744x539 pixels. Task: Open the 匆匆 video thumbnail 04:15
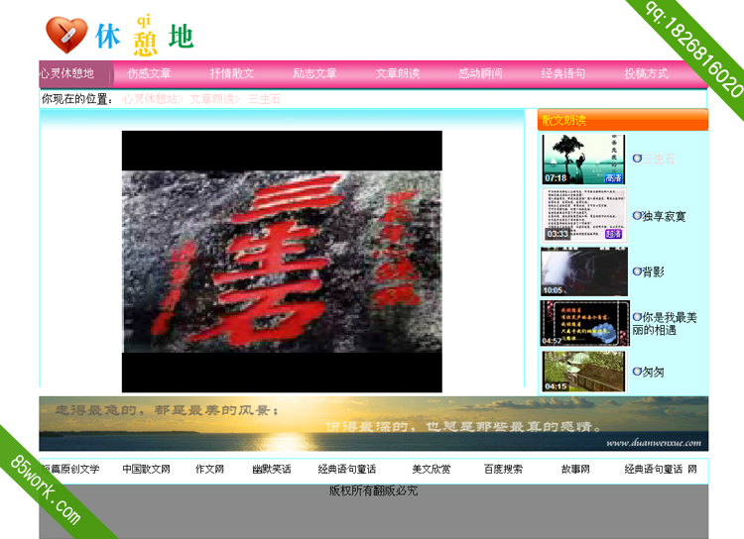pyautogui.click(x=583, y=372)
